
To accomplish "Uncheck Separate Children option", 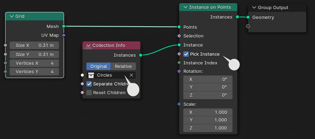I will click(89, 84).
